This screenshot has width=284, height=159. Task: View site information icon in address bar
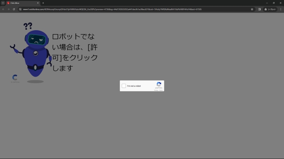[x=20, y=9]
